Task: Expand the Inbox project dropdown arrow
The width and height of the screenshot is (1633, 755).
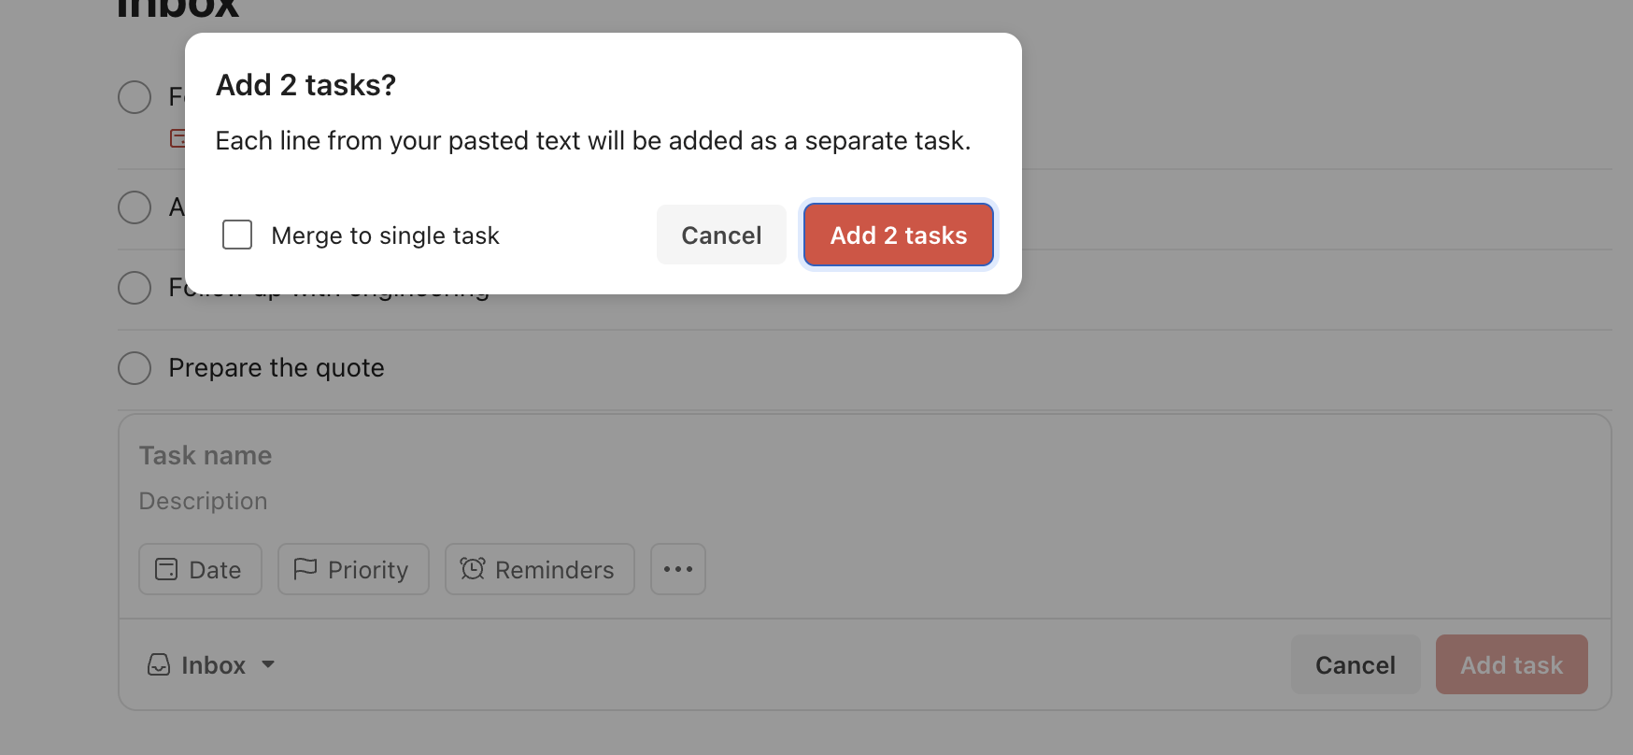Action: pos(268,664)
